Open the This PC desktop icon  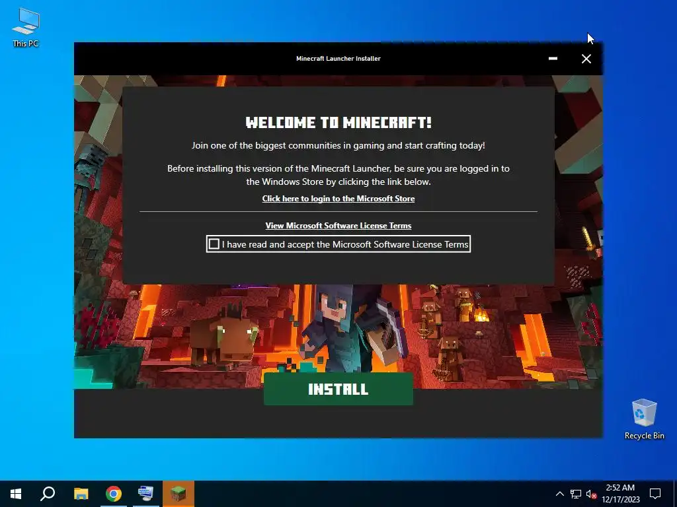pyautogui.click(x=26, y=28)
